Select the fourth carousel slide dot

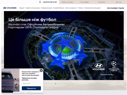64,84
